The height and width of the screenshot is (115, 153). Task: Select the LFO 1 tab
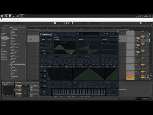[74, 67]
